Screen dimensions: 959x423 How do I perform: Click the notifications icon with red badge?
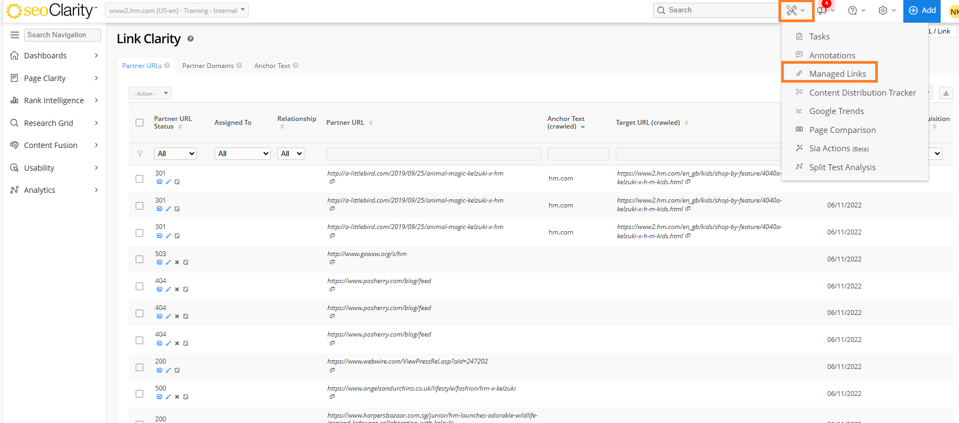point(822,10)
